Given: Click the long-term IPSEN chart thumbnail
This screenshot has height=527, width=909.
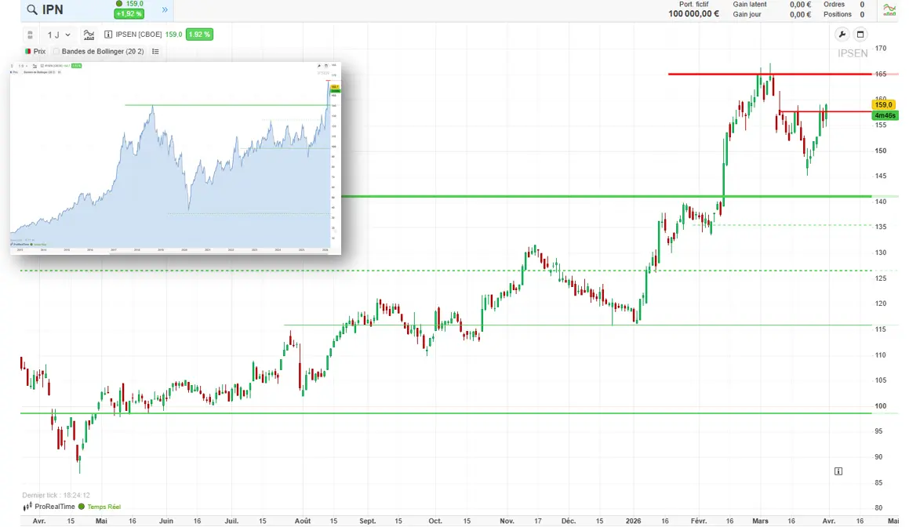Looking at the screenshot, I should 176,157.
